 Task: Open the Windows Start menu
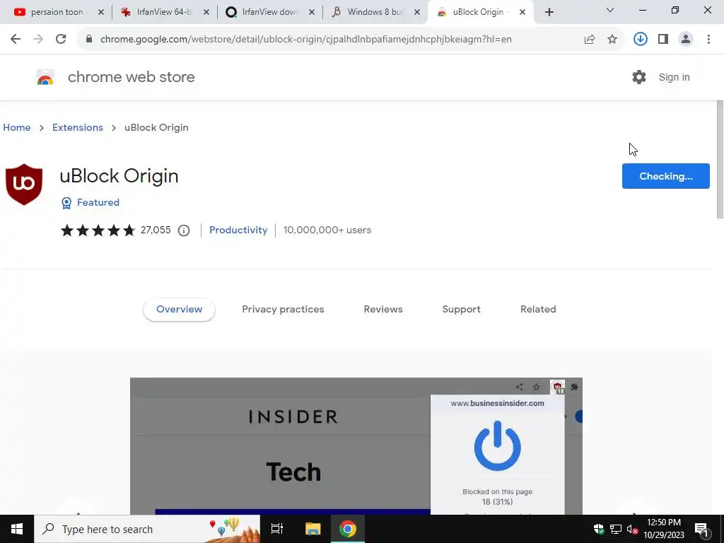pyautogui.click(x=17, y=529)
